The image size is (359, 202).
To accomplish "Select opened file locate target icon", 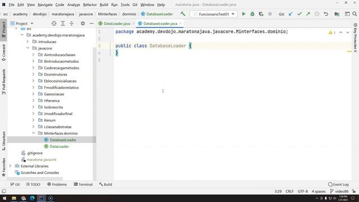I will tap(54, 24).
